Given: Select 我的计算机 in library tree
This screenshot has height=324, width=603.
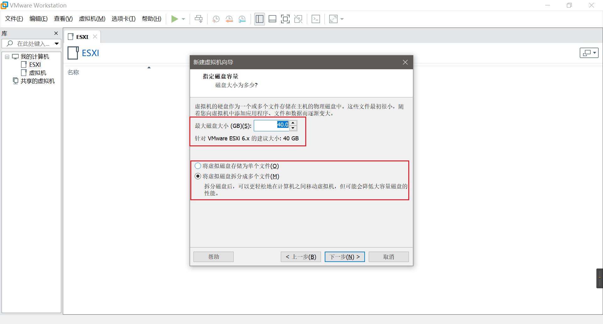Looking at the screenshot, I should (35, 57).
